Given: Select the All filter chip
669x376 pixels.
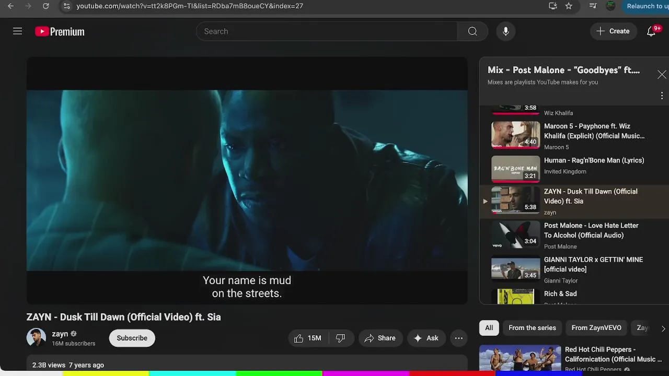Looking at the screenshot, I should [489, 328].
